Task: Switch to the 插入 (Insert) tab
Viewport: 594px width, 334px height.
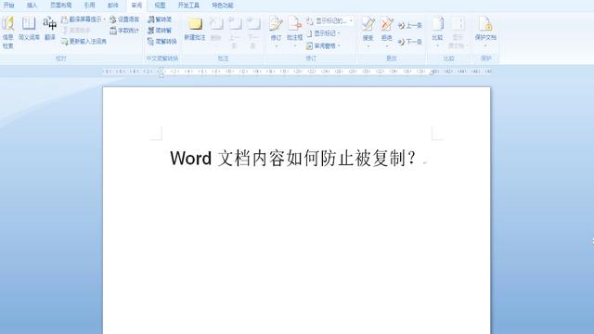Action: point(32,6)
